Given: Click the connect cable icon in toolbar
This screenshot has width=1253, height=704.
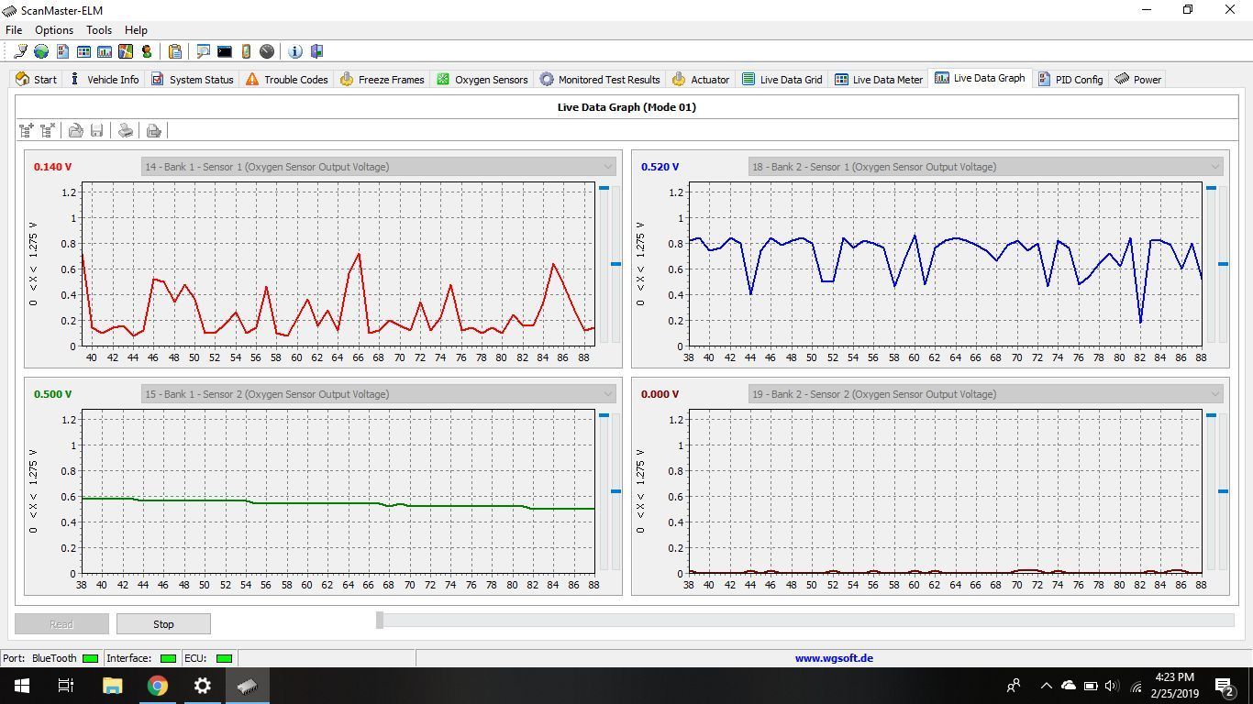Looking at the screenshot, I should (20, 51).
